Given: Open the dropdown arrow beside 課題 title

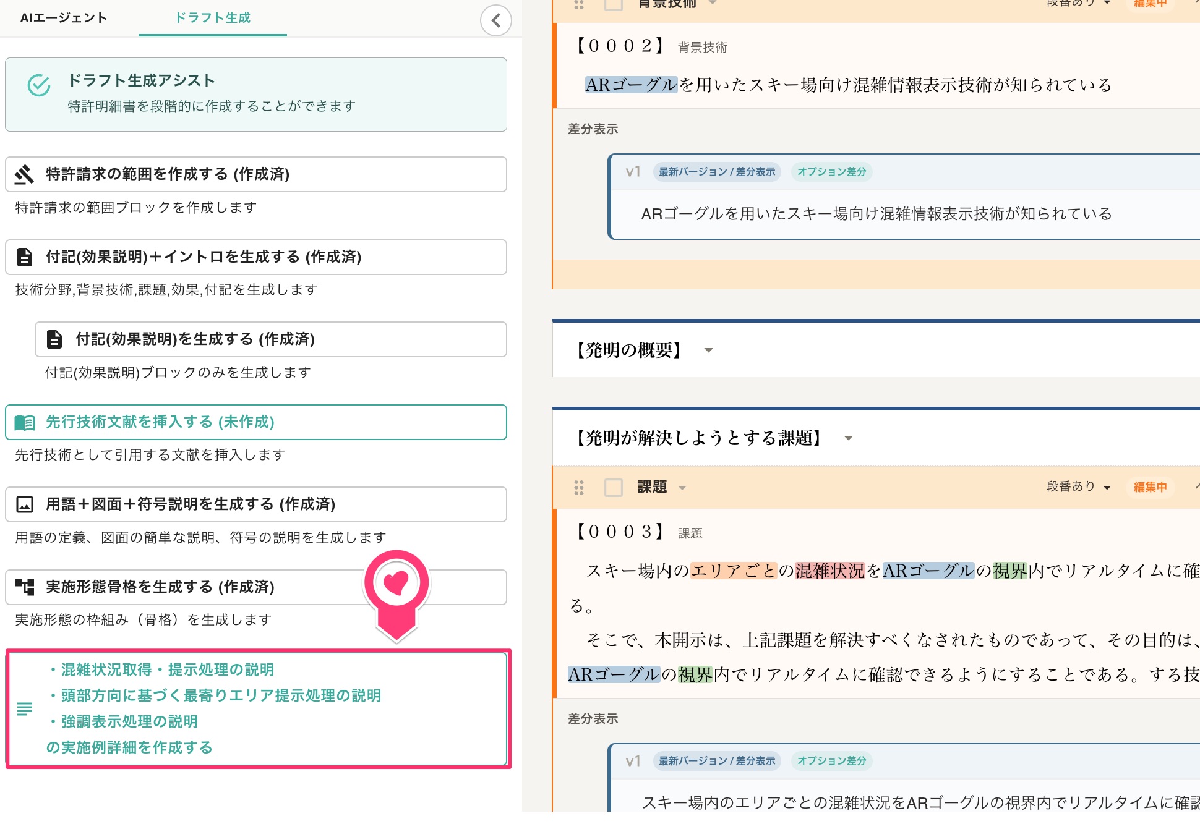Looking at the screenshot, I should pos(682,488).
